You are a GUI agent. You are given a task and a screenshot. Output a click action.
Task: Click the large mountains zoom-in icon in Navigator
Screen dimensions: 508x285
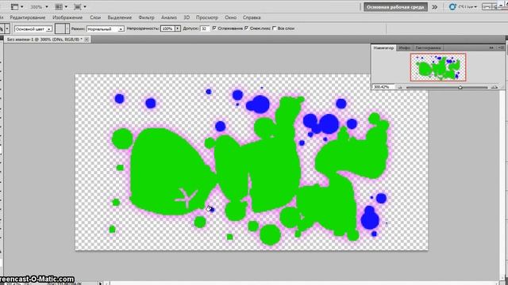(495, 87)
